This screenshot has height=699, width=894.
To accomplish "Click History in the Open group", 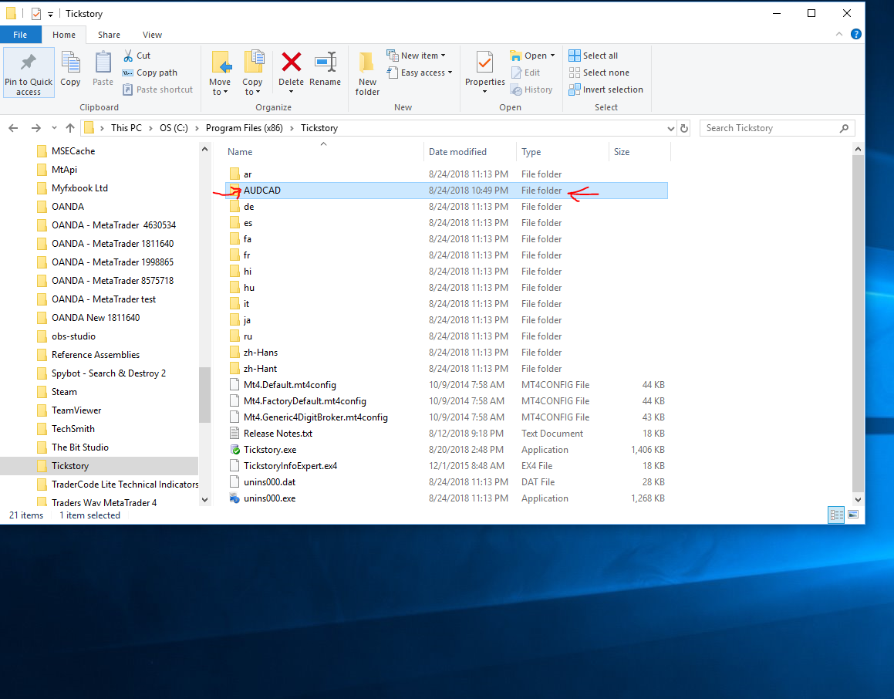I will pyautogui.click(x=532, y=89).
